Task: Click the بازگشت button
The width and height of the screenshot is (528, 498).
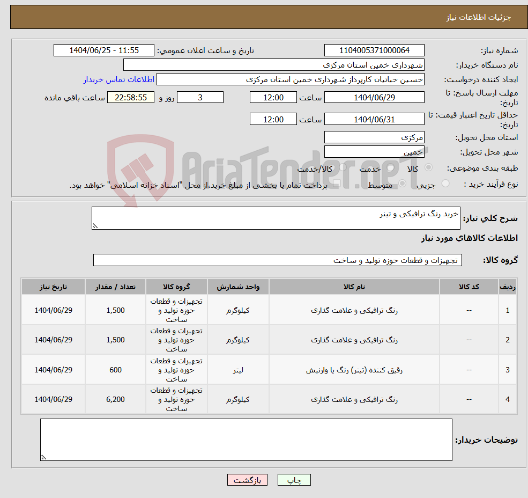Action: (247, 480)
